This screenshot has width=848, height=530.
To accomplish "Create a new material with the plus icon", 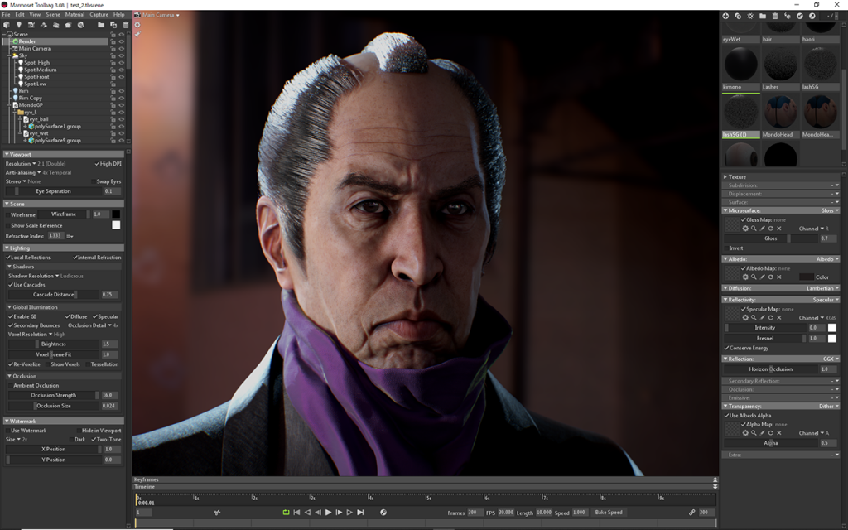I will click(725, 17).
